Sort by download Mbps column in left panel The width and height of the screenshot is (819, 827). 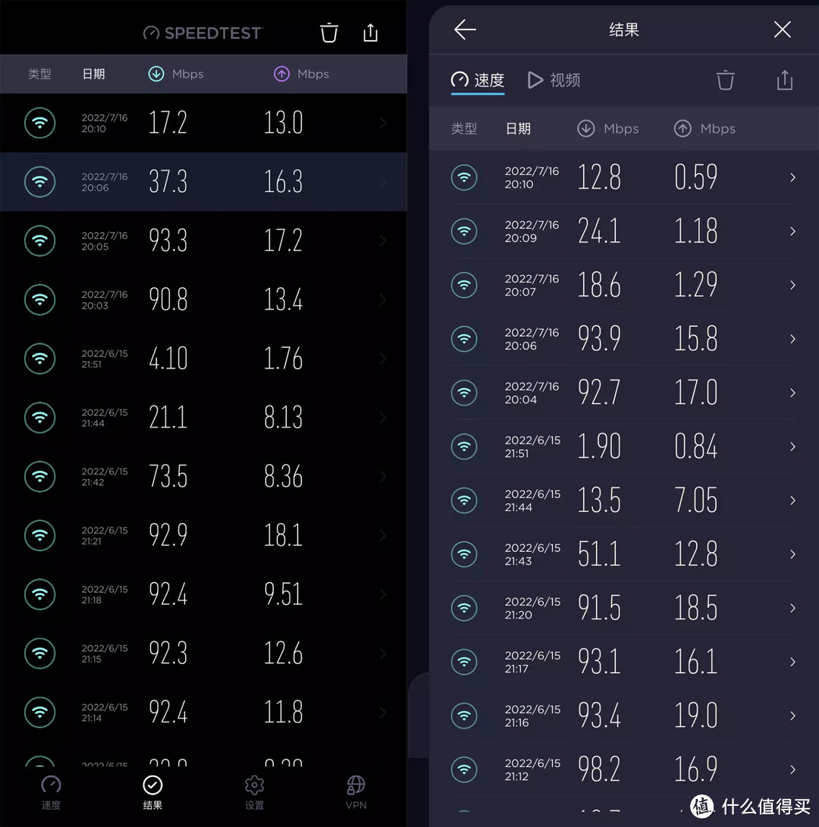(176, 74)
